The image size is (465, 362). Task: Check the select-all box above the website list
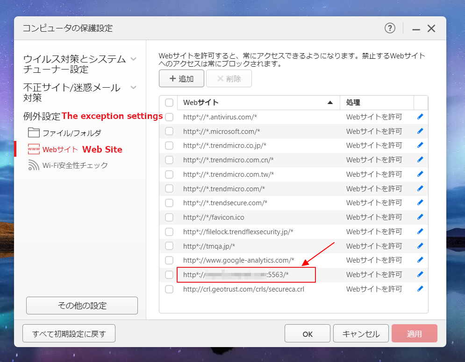[x=169, y=103]
